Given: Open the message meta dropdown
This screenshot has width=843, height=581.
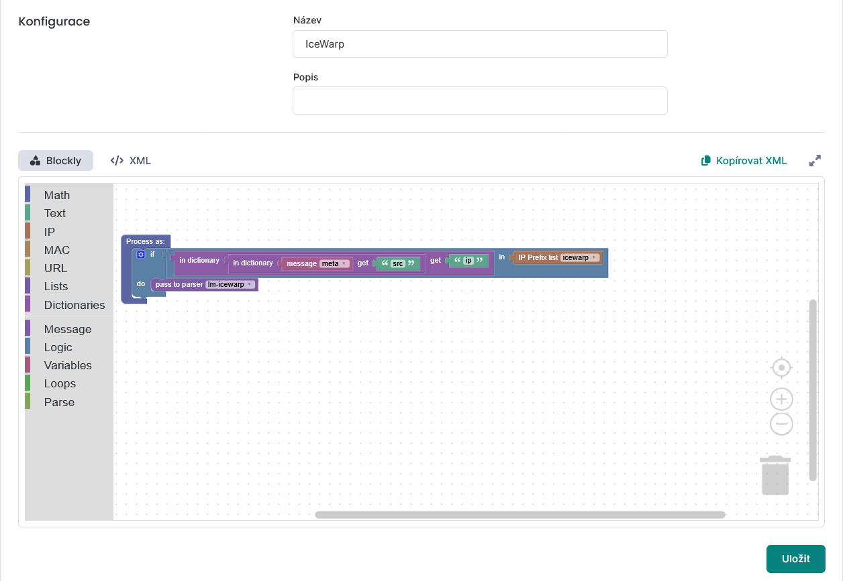Looking at the screenshot, I should point(334,264).
